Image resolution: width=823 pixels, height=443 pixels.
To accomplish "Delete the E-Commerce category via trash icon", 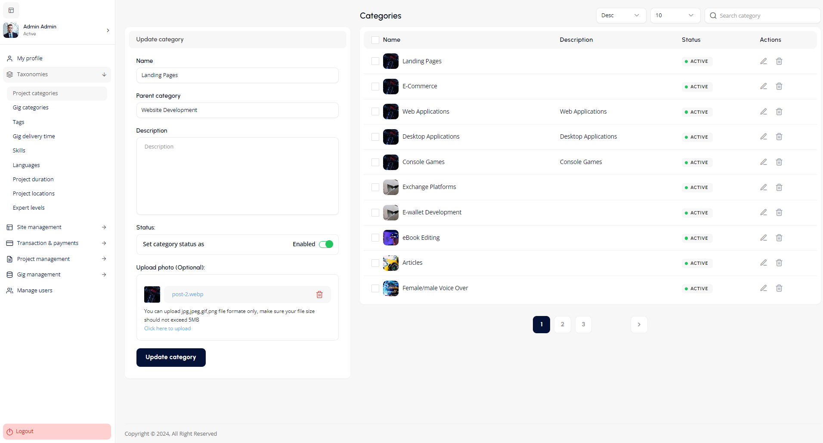I will 779,87.
